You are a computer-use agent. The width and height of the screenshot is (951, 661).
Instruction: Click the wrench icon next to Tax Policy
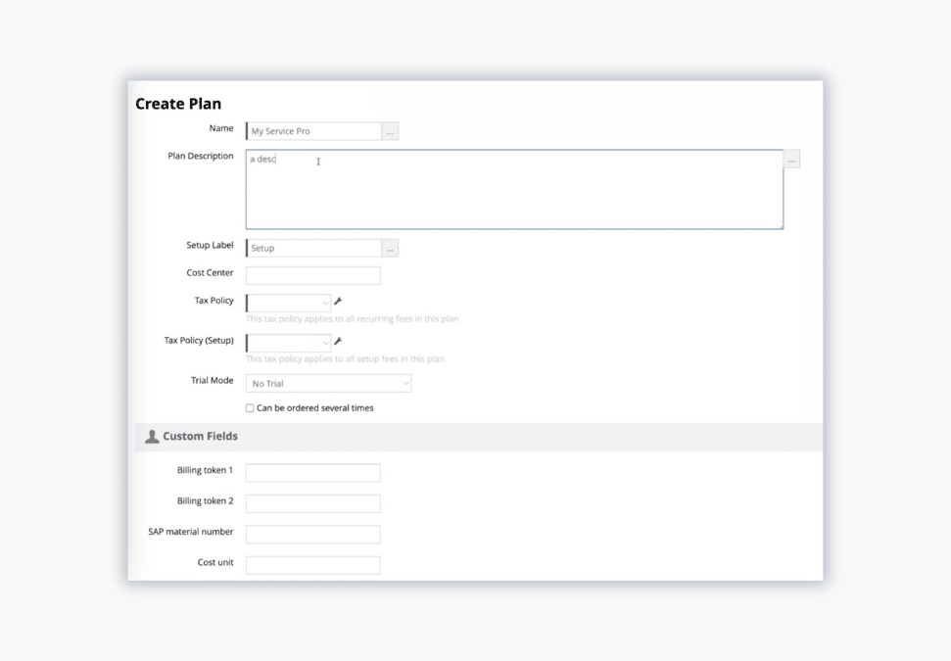coord(339,301)
